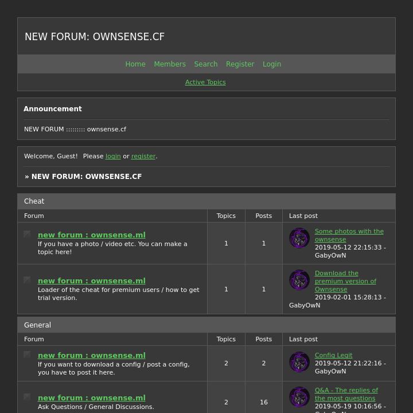Open the Search menu item
The image size is (413, 413).
point(205,64)
